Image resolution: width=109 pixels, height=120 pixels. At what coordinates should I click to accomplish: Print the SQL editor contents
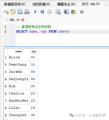[27, 12]
